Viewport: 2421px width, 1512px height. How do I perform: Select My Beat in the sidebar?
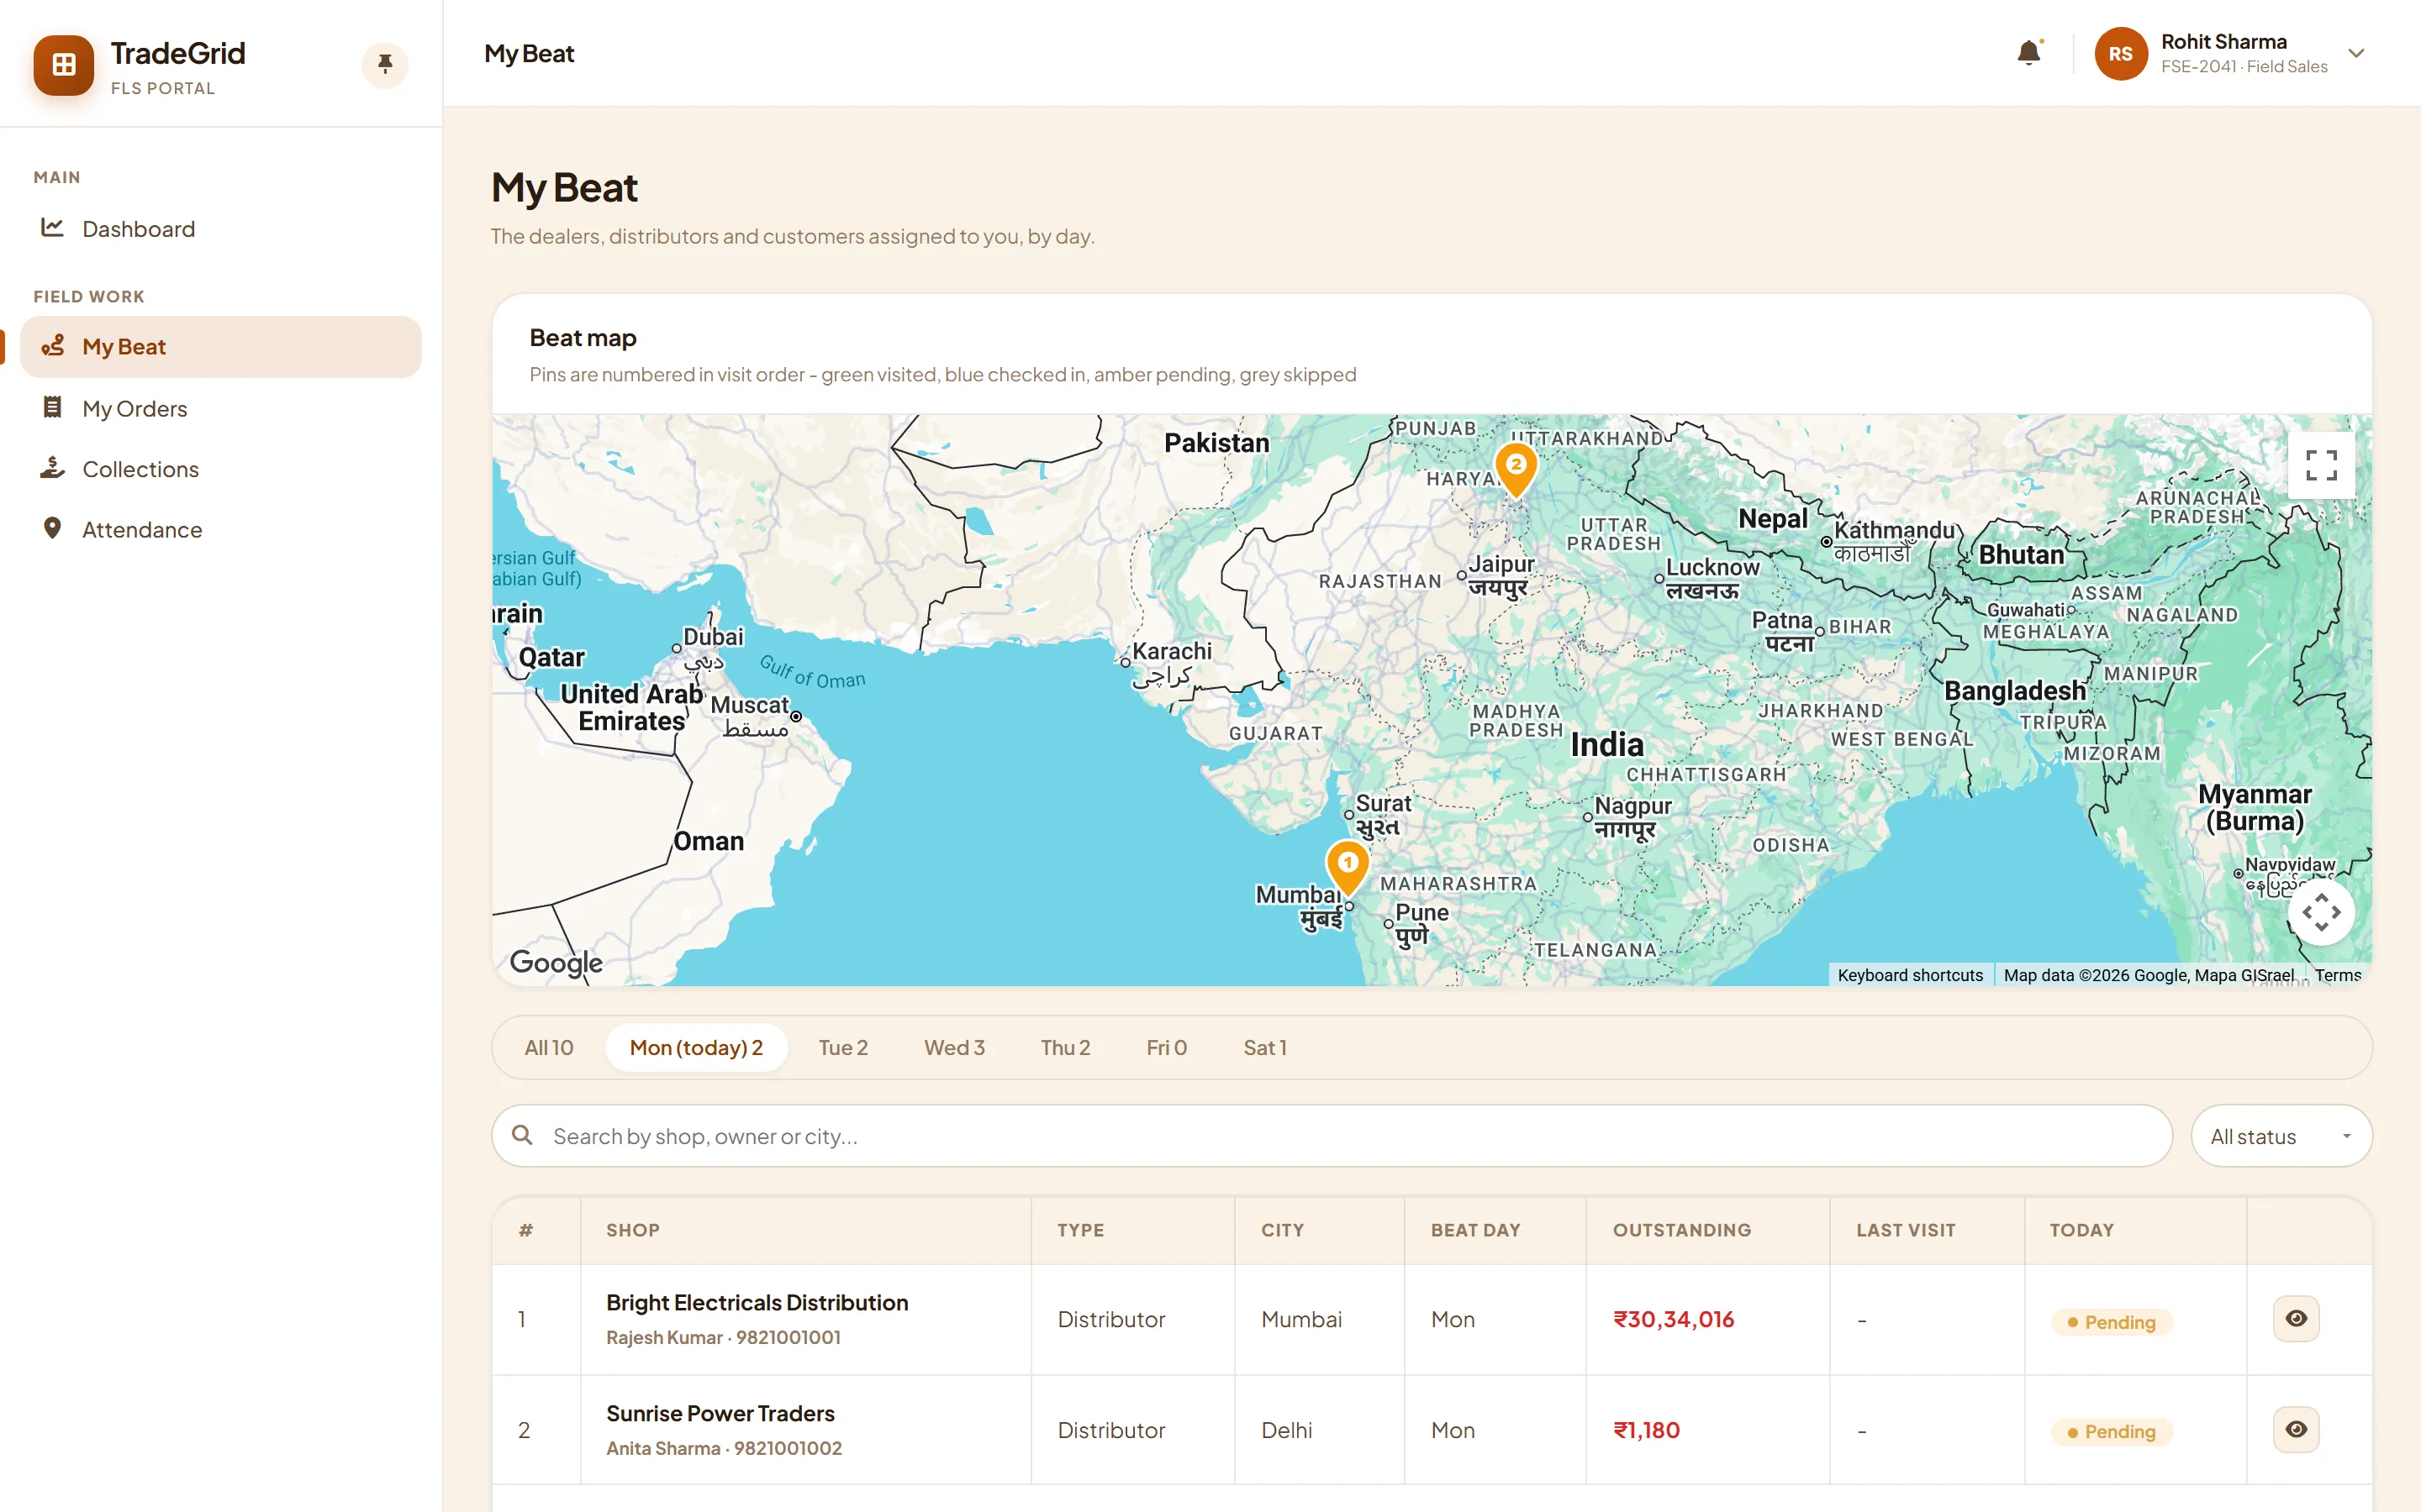point(220,347)
